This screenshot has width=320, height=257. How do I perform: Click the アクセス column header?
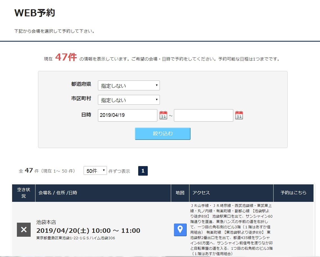(x=201, y=193)
